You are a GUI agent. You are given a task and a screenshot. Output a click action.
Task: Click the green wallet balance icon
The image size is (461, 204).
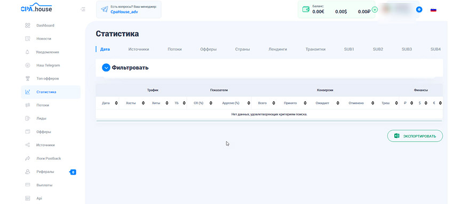point(306,10)
